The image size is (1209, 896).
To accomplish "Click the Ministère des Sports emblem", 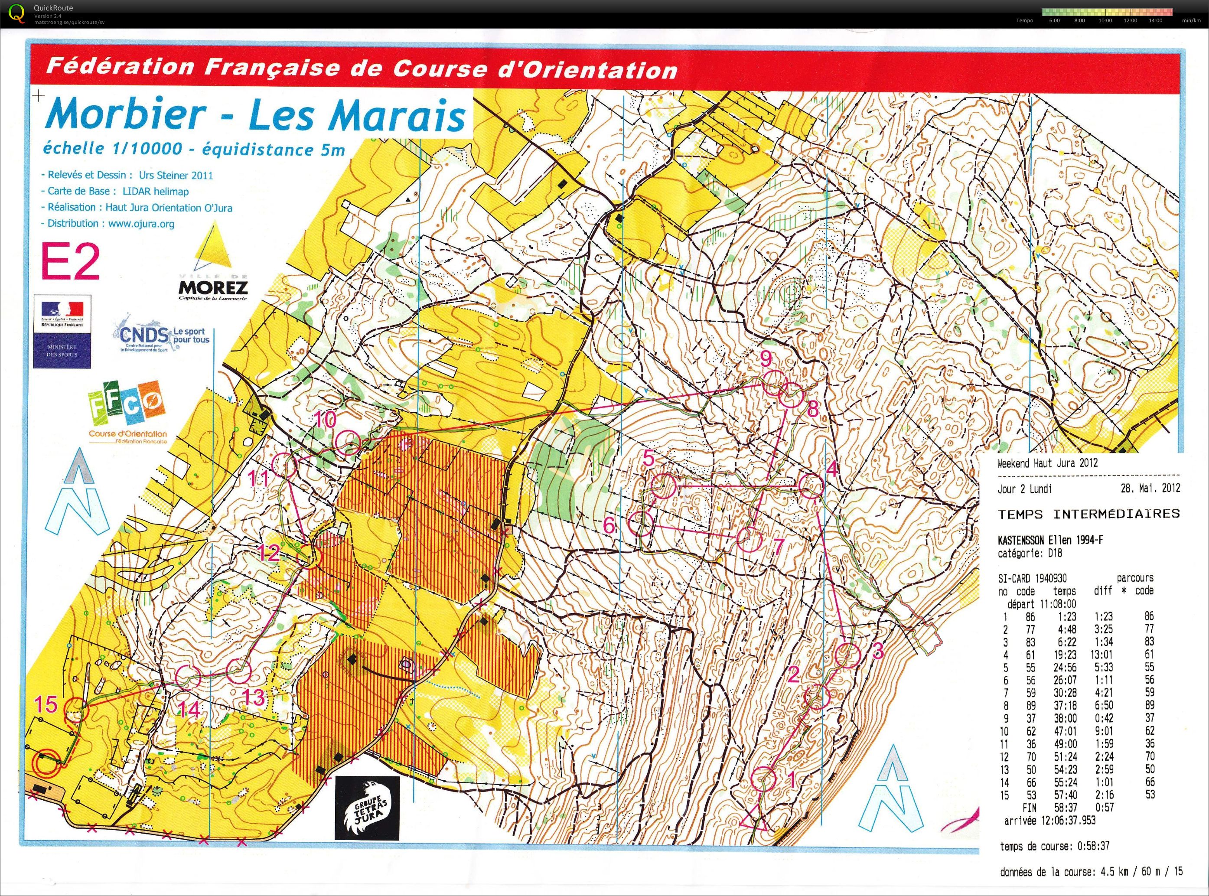I will [x=62, y=331].
